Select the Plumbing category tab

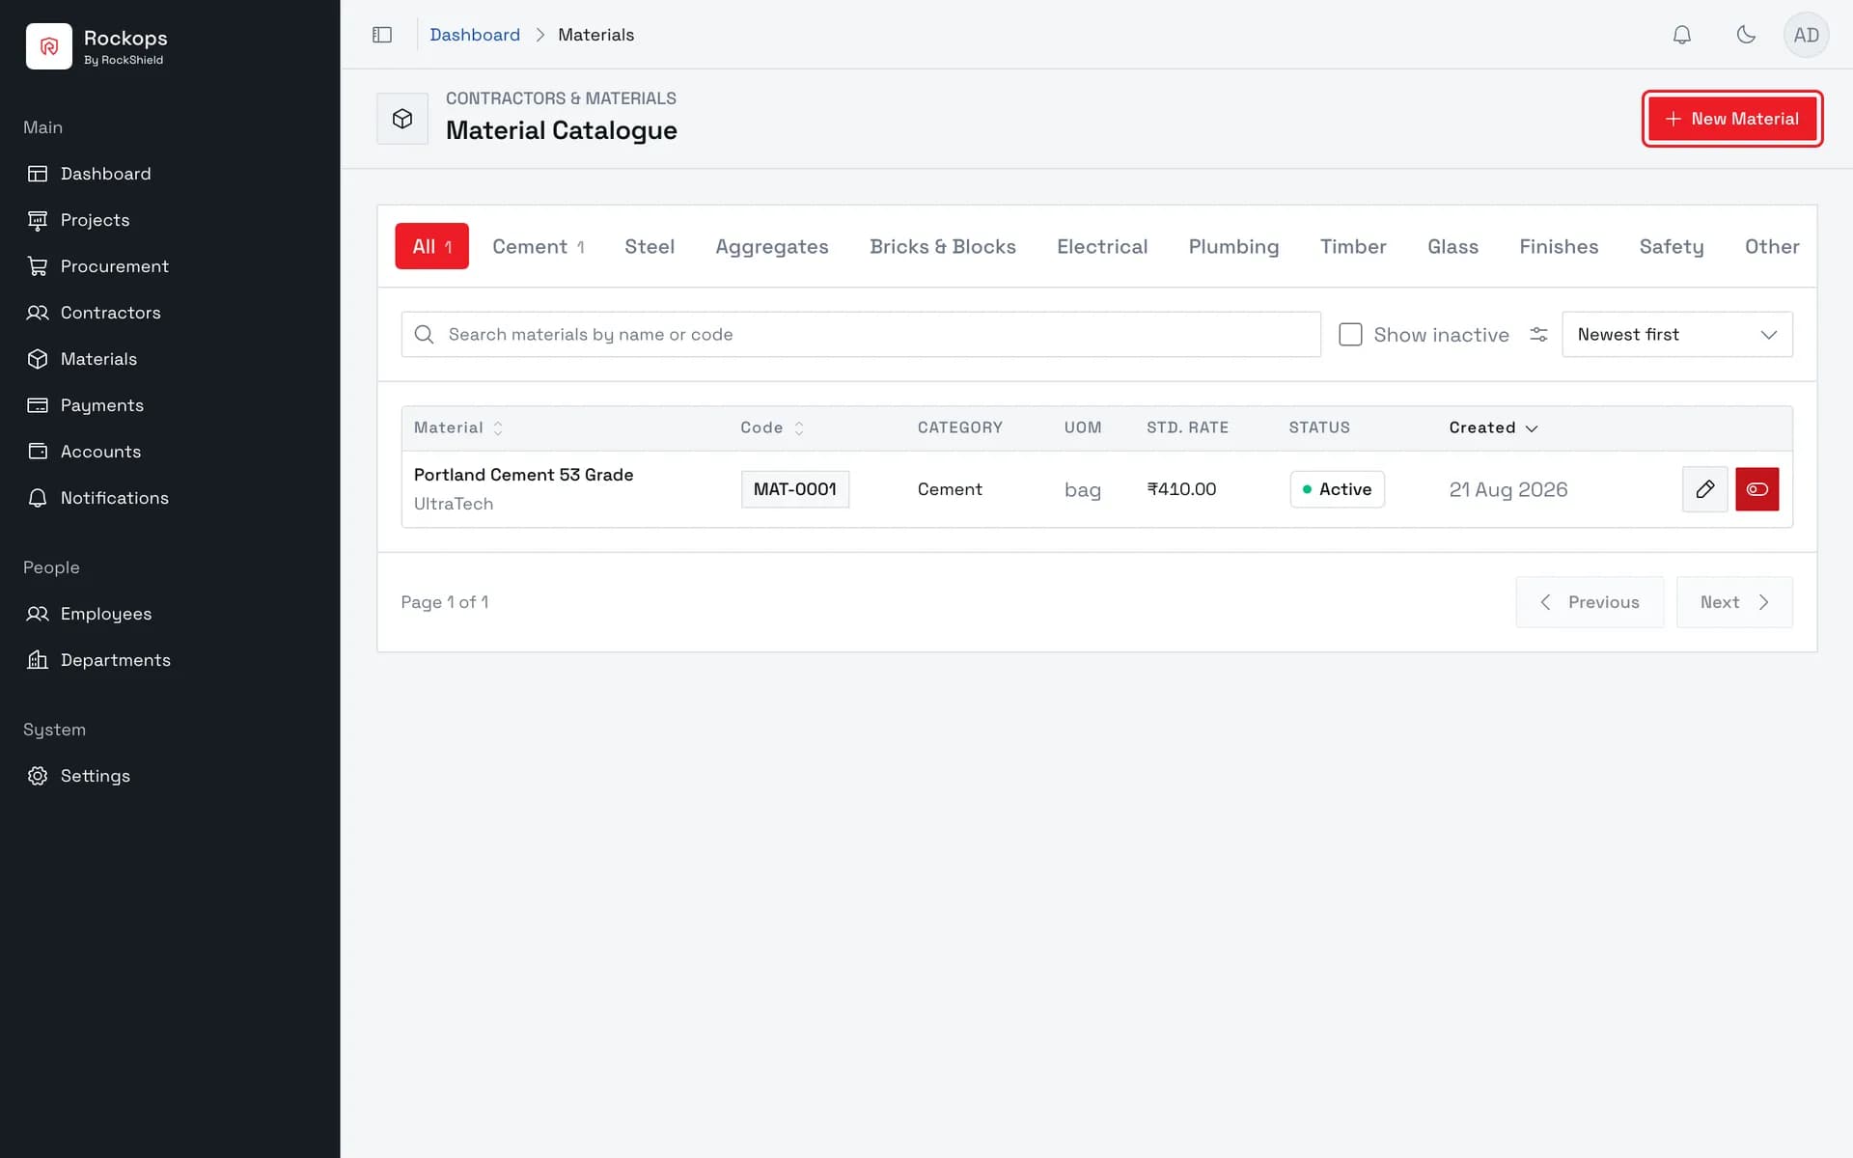point(1233,246)
